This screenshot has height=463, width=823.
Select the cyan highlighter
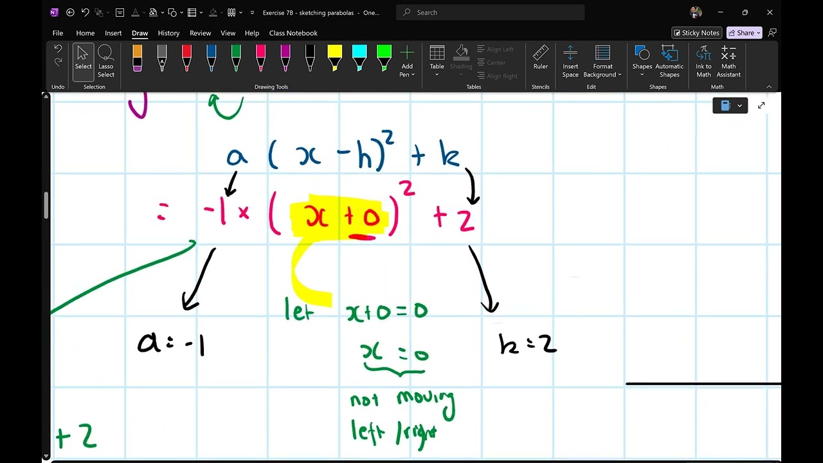click(359, 58)
